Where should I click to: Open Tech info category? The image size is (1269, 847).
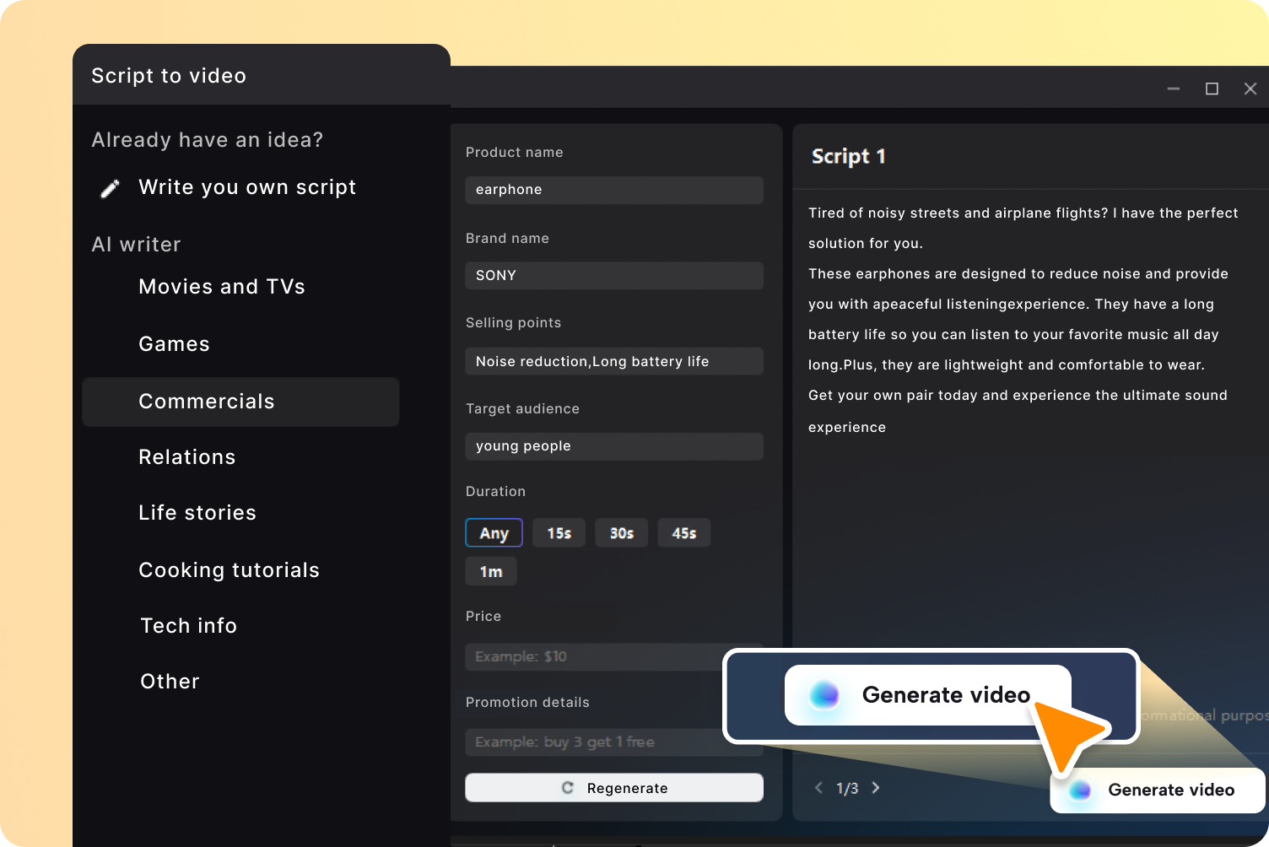tap(188, 626)
